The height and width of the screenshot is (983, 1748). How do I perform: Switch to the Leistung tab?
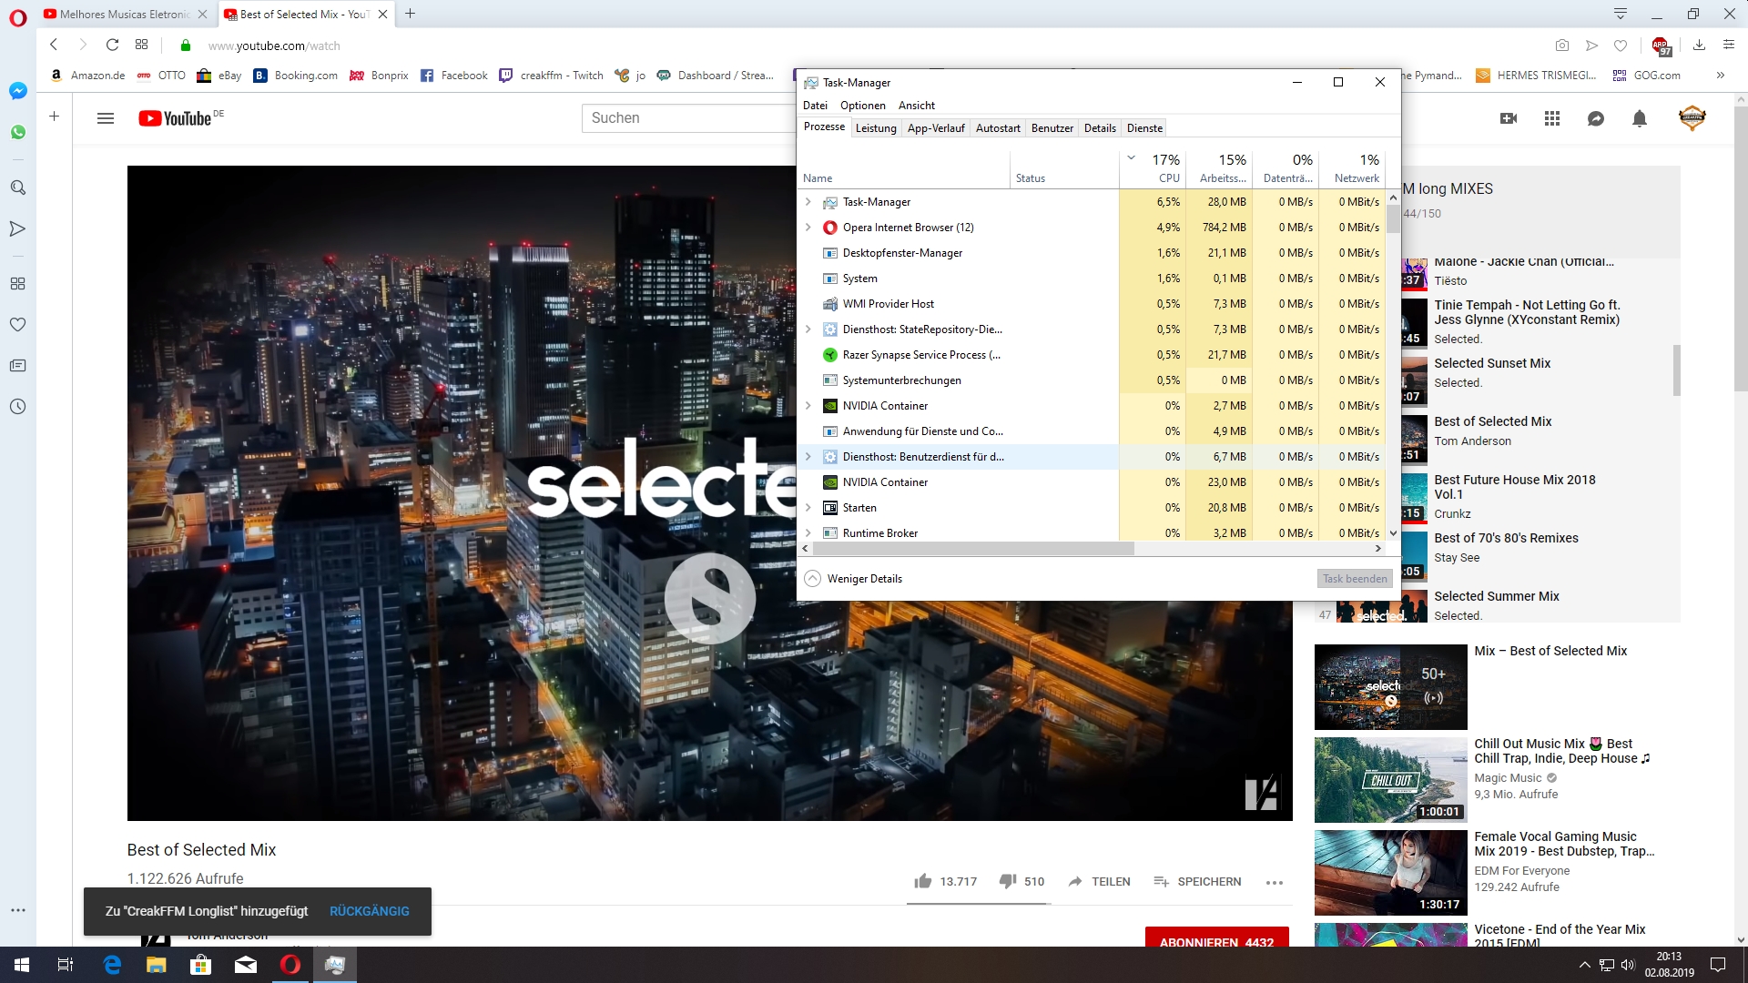point(876,128)
